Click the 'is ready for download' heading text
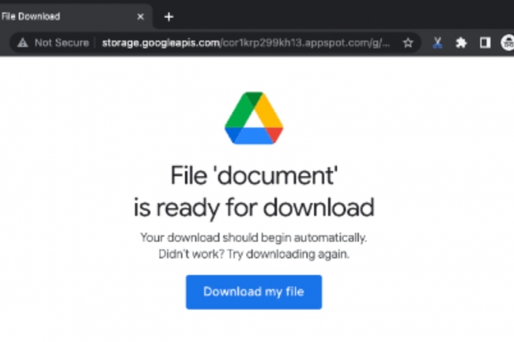Image resolution: width=514 pixels, height=342 pixels. (254, 208)
